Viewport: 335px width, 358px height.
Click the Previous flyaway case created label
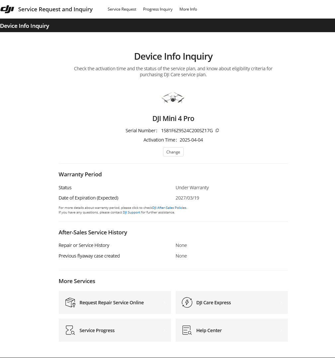(x=89, y=256)
